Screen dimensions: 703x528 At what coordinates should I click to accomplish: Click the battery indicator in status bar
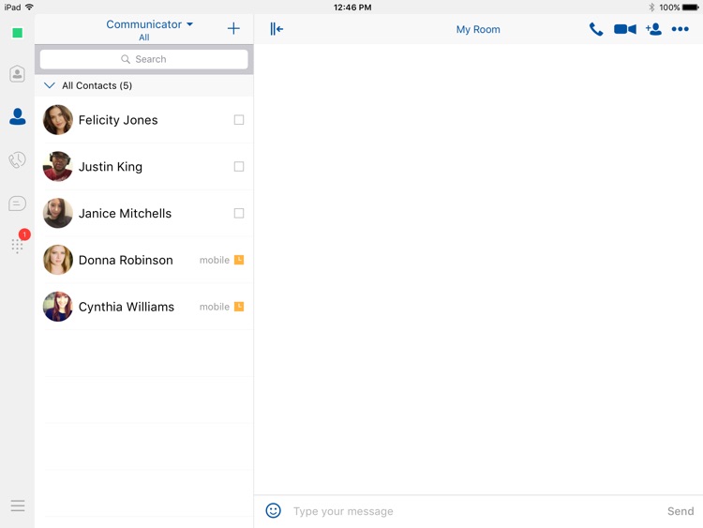(x=690, y=8)
